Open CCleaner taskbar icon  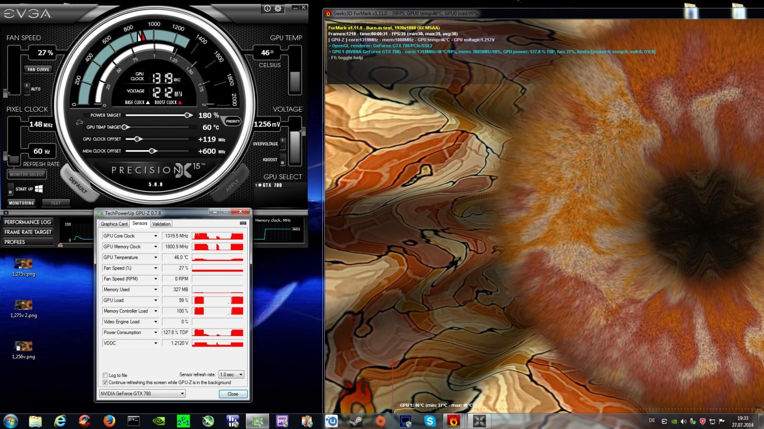[x=84, y=420]
